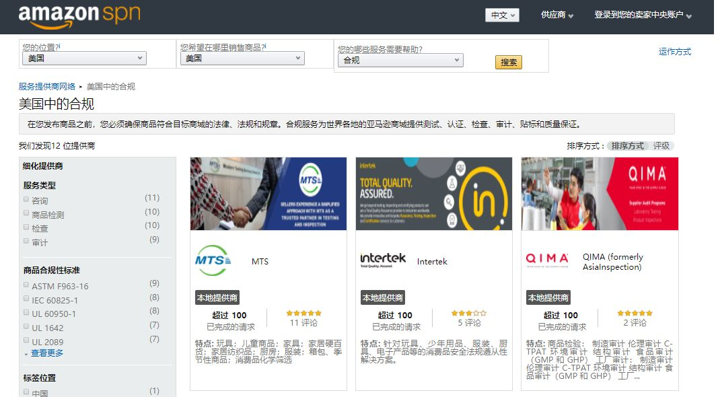Open the QIMA red banner image
This screenshot has width=718, height=397.
coord(600,194)
